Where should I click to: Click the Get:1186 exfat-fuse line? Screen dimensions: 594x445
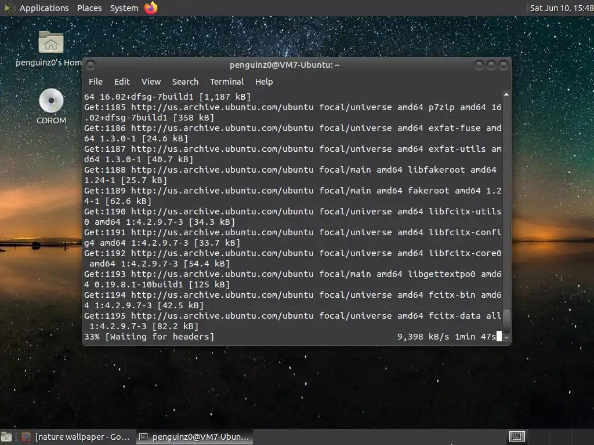click(292, 133)
